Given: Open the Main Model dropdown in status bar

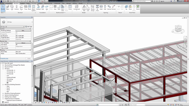Looking at the screenshot, I should (x=137, y=105).
